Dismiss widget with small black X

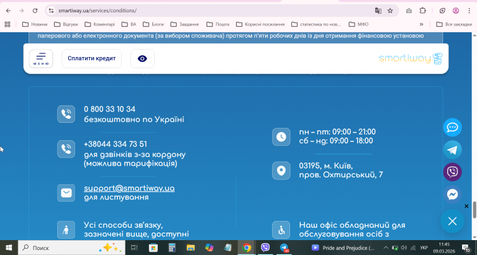coord(466,207)
